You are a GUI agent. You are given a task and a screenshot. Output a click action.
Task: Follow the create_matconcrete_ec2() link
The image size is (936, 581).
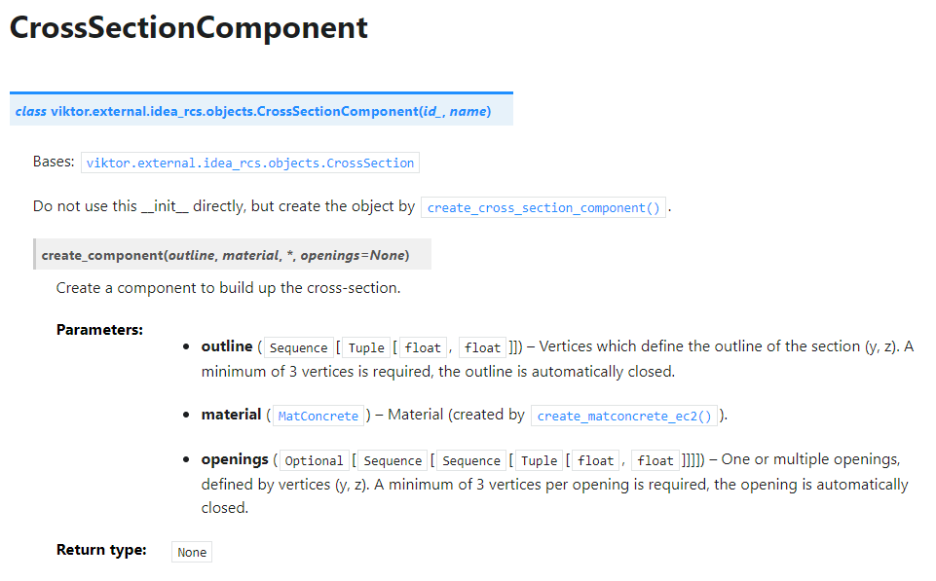tap(624, 416)
